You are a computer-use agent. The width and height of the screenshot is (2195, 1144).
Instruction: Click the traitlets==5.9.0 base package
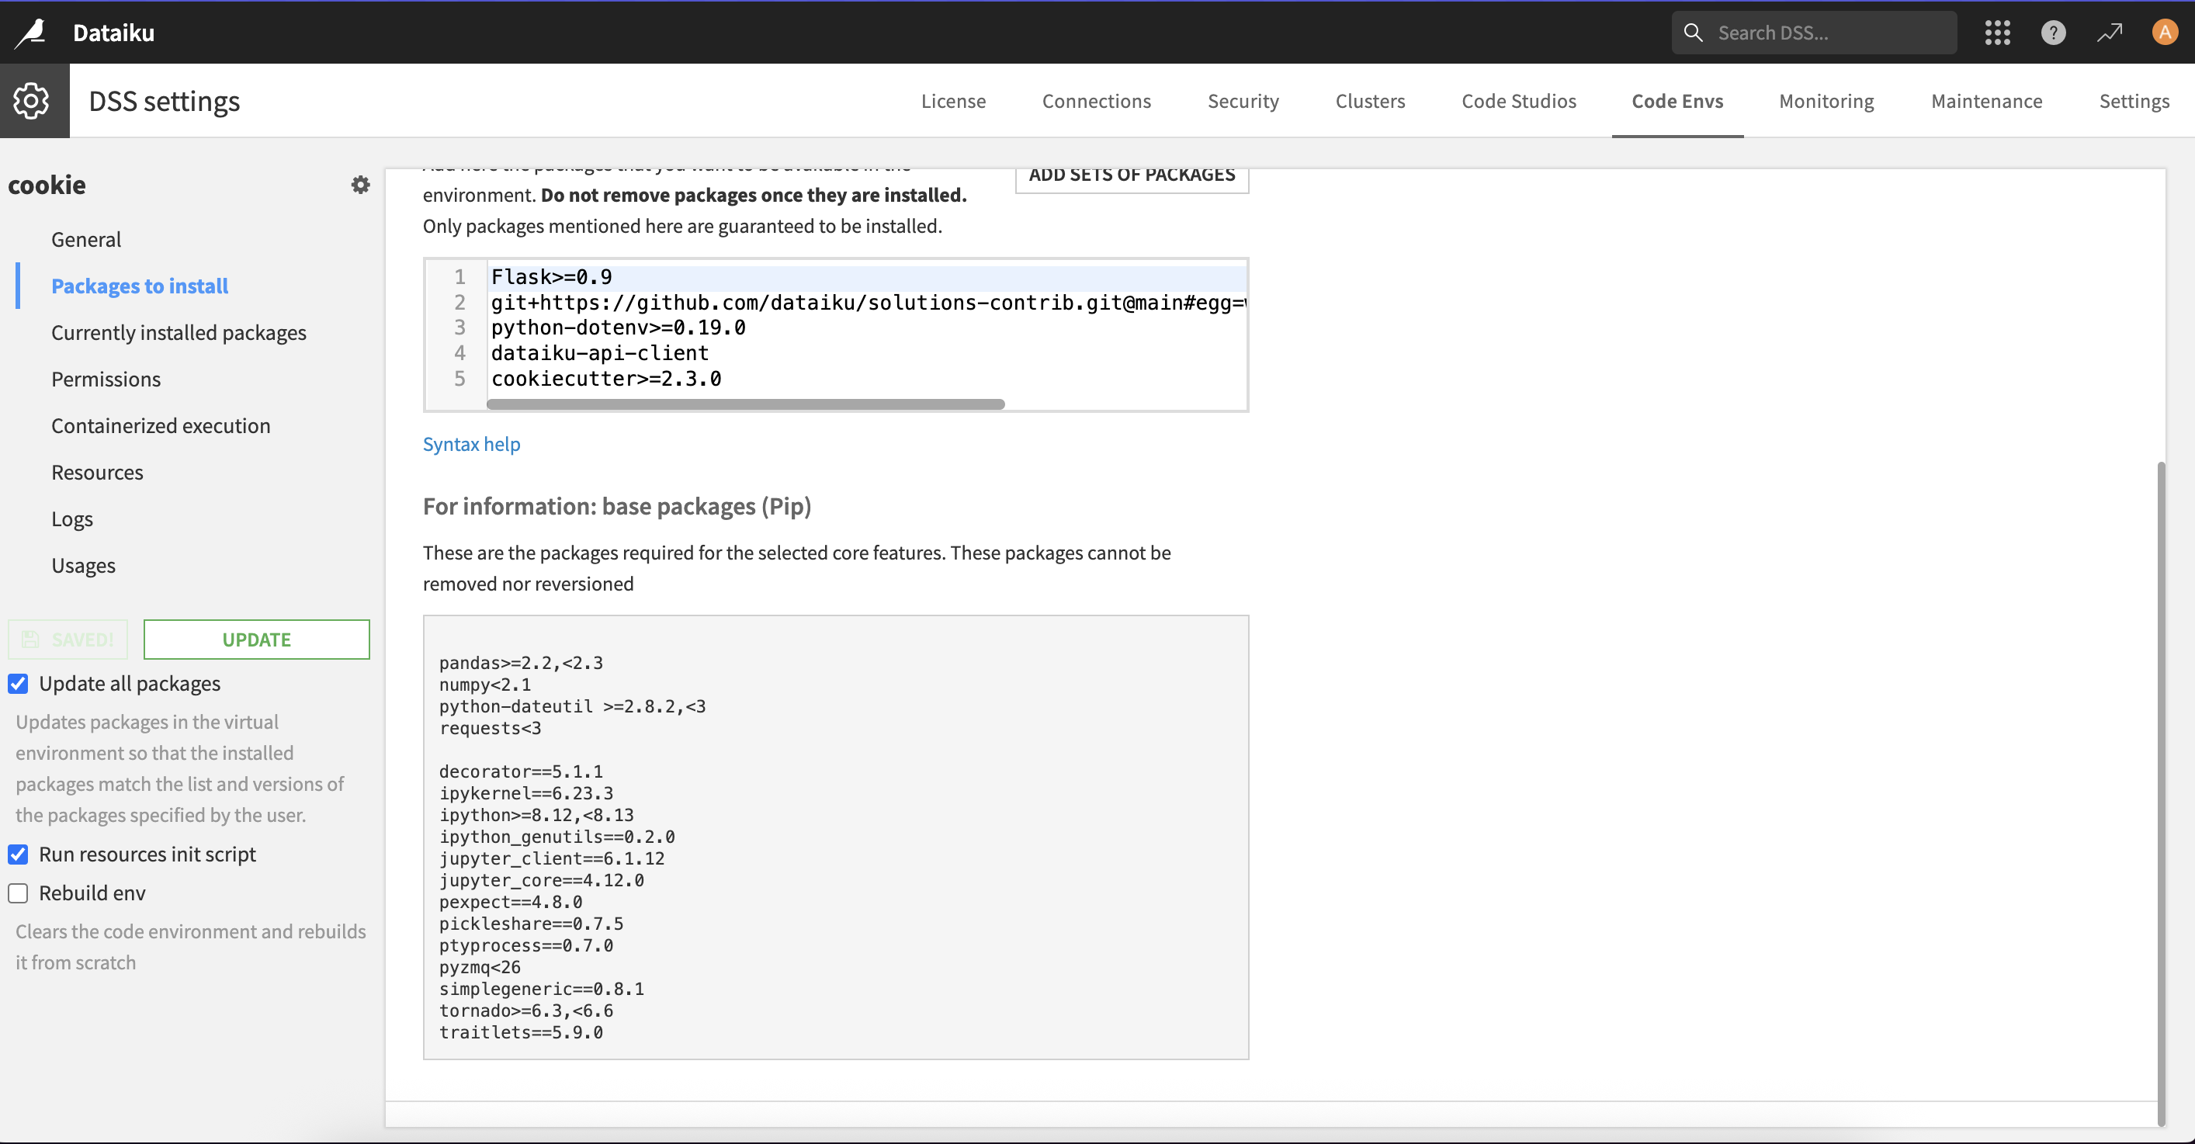pyautogui.click(x=521, y=1032)
